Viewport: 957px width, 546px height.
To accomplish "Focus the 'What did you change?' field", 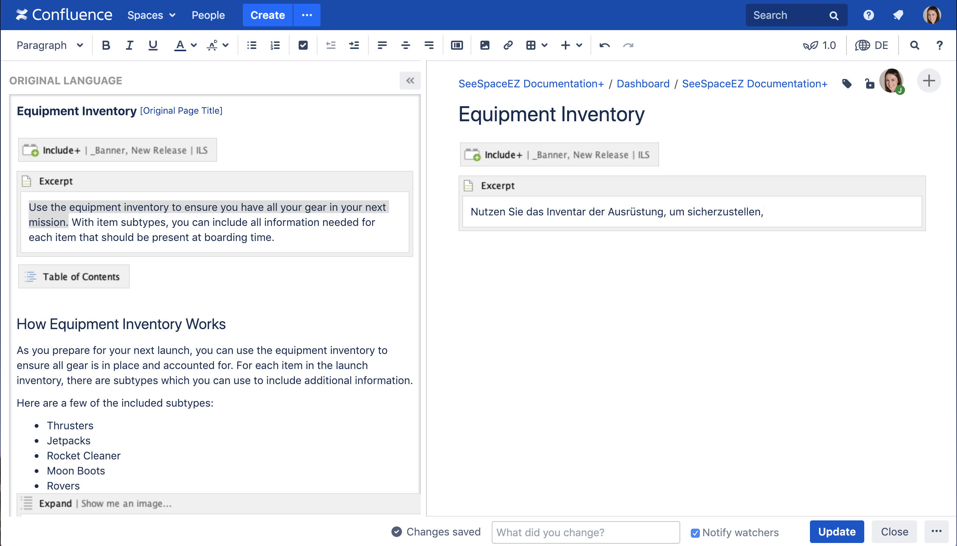I will (x=586, y=532).
